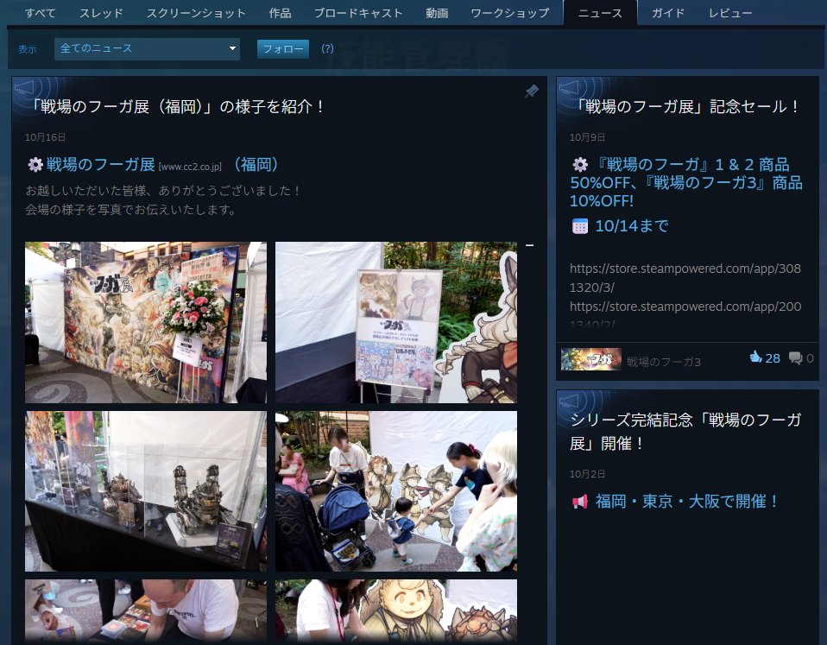Click the announcement icon on the Fukuoka post
Screen dimensions: 827x645
click(x=25, y=87)
